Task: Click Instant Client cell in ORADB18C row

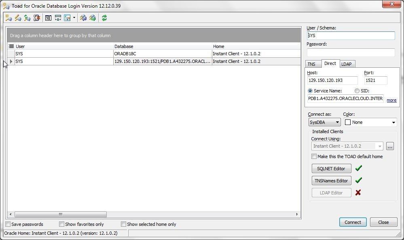Action: pyautogui.click(x=256, y=54)
